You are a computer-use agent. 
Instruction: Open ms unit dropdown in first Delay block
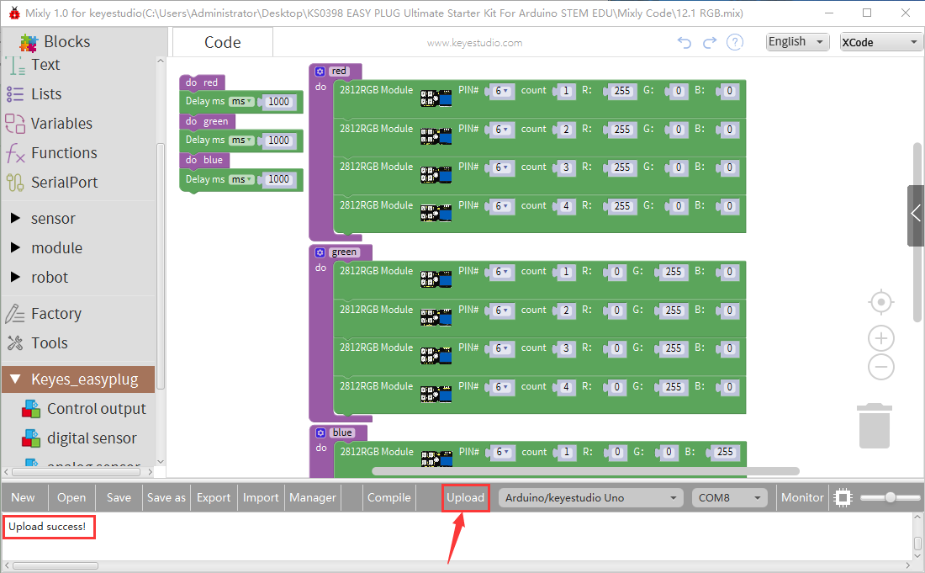[x=241, y=102]
